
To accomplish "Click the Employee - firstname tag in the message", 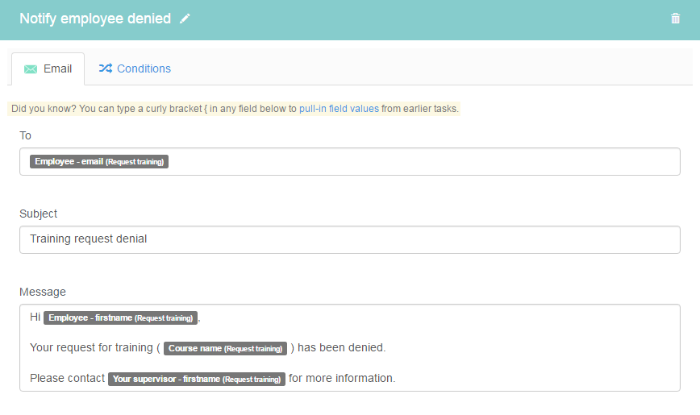I will point(120,317).
